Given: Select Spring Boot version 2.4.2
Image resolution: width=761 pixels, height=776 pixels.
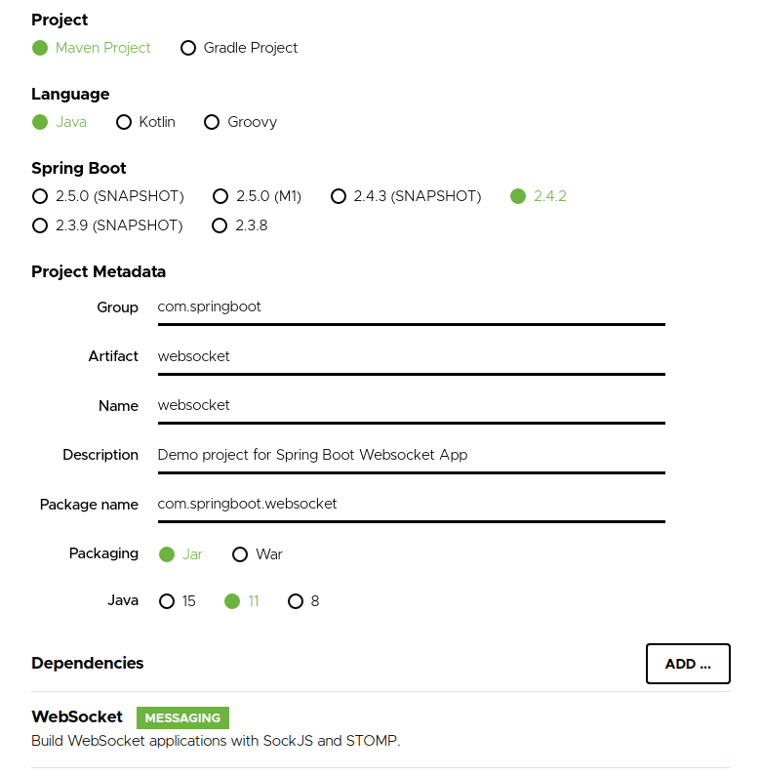Looking at the screenshot, I should point(539,196).
